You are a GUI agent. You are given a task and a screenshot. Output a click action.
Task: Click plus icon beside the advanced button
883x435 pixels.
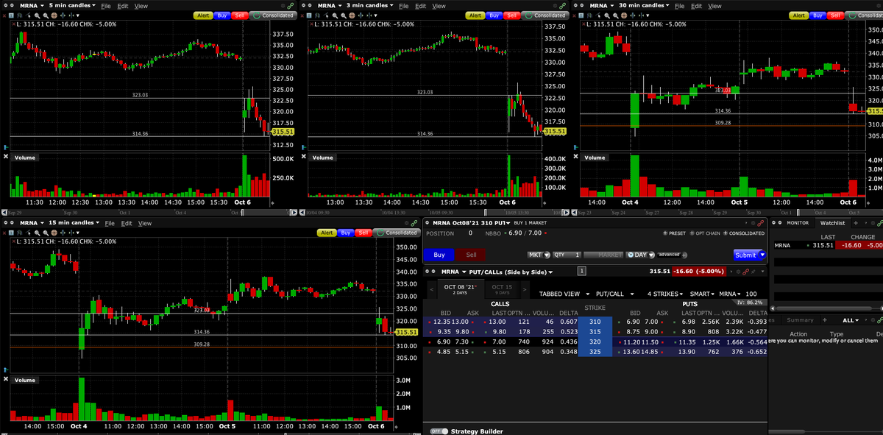(x=684, y=255)
